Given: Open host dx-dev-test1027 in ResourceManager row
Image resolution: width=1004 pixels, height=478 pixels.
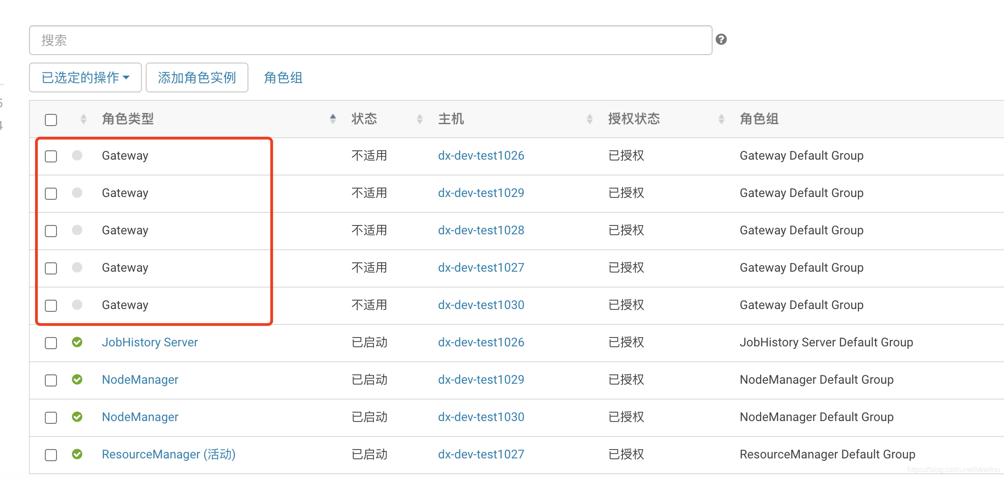Looking at the screenshot, I should (481, 454).
